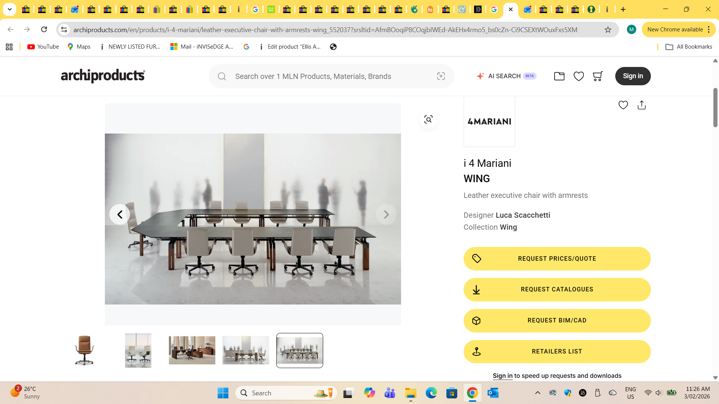The height and width of the screenshot is (404, 719).
Task: Go to previous image with left arrow
Action: 119,214
